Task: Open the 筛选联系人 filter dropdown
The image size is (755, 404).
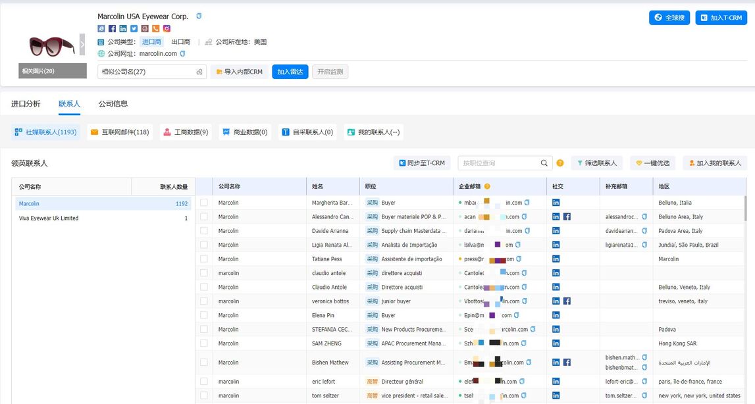Action: [x=597, y=163]
